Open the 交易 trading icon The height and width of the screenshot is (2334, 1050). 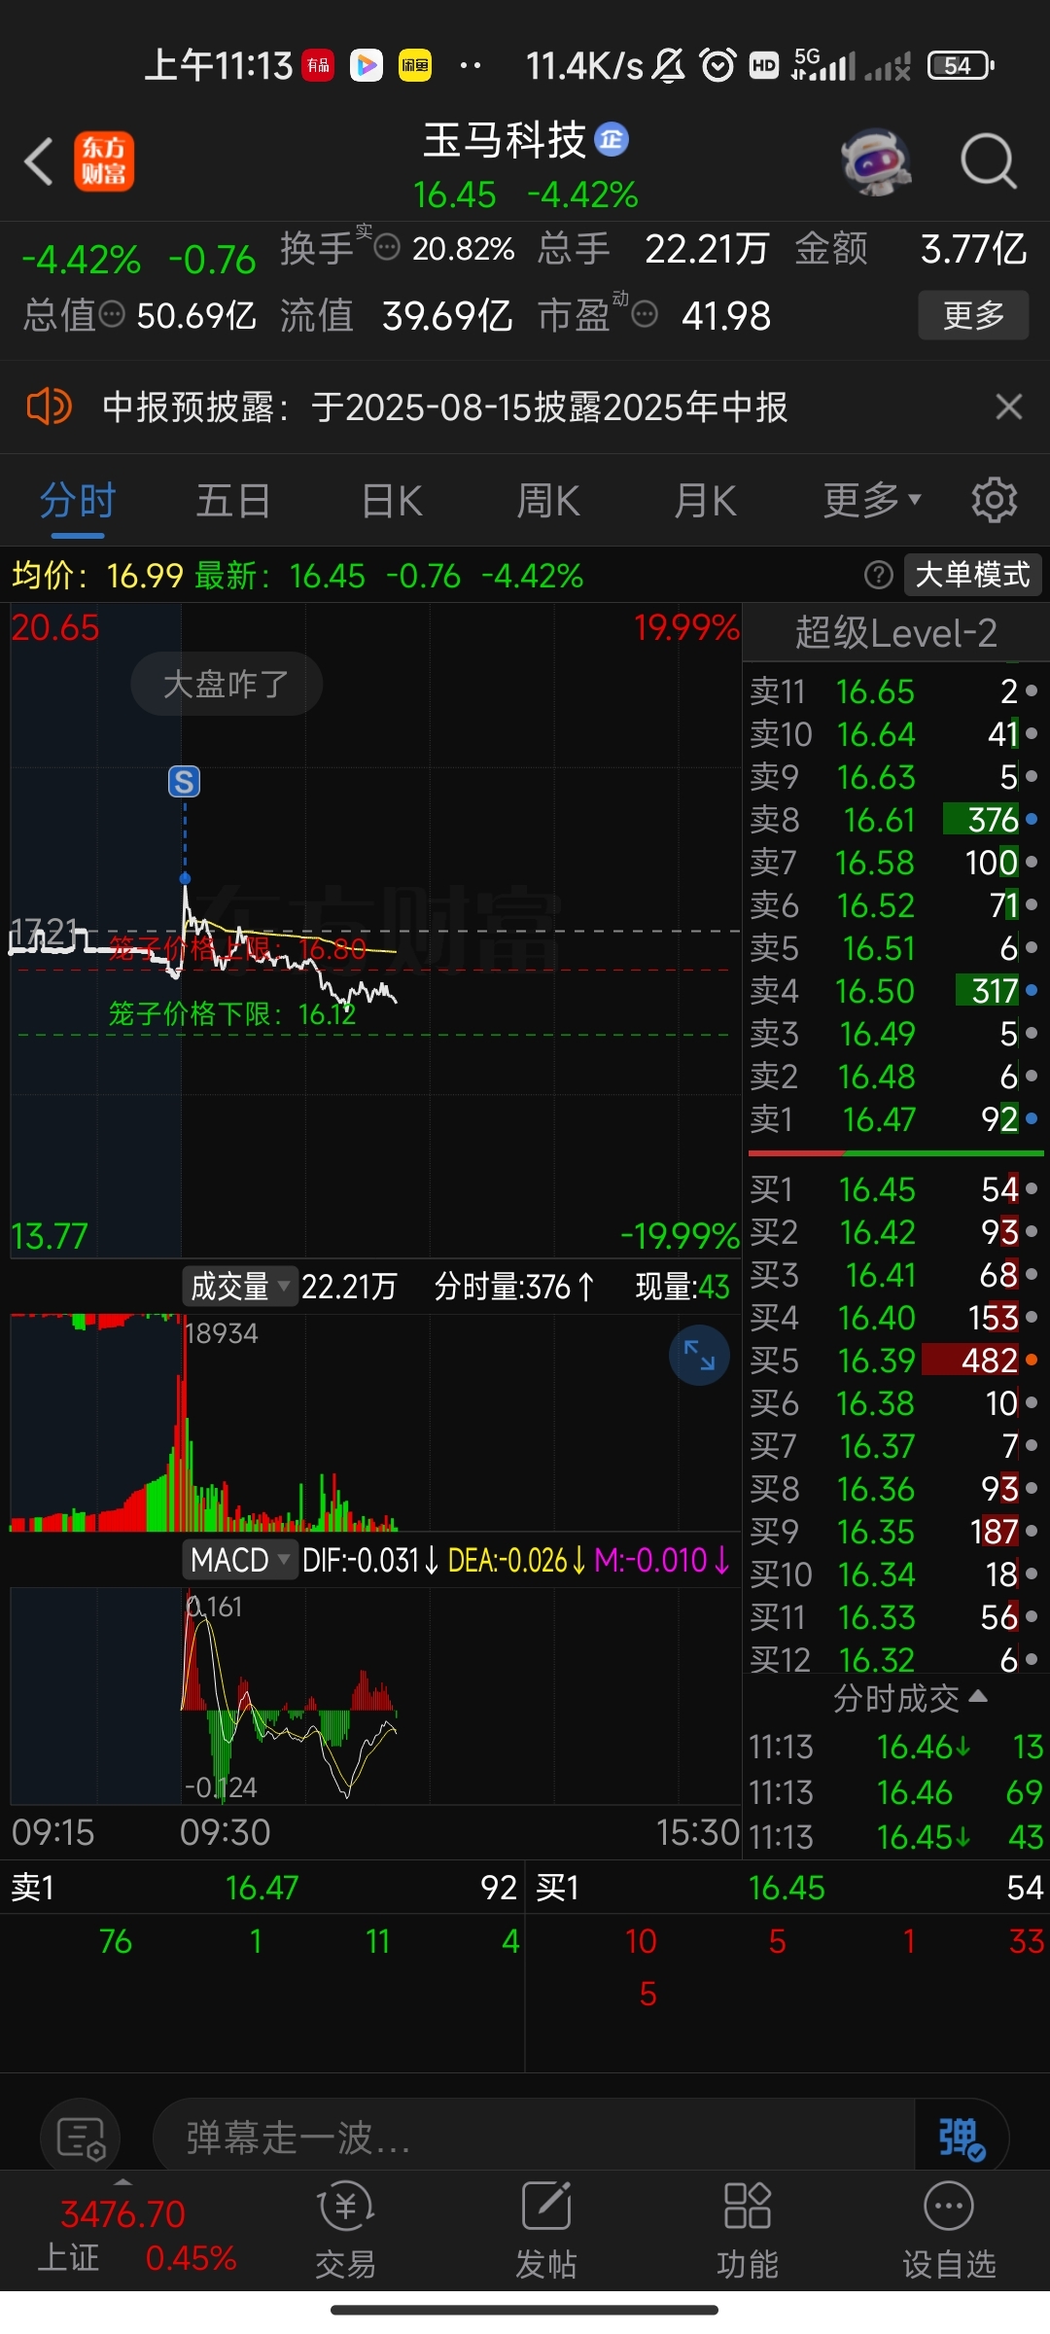[345, 2230]
